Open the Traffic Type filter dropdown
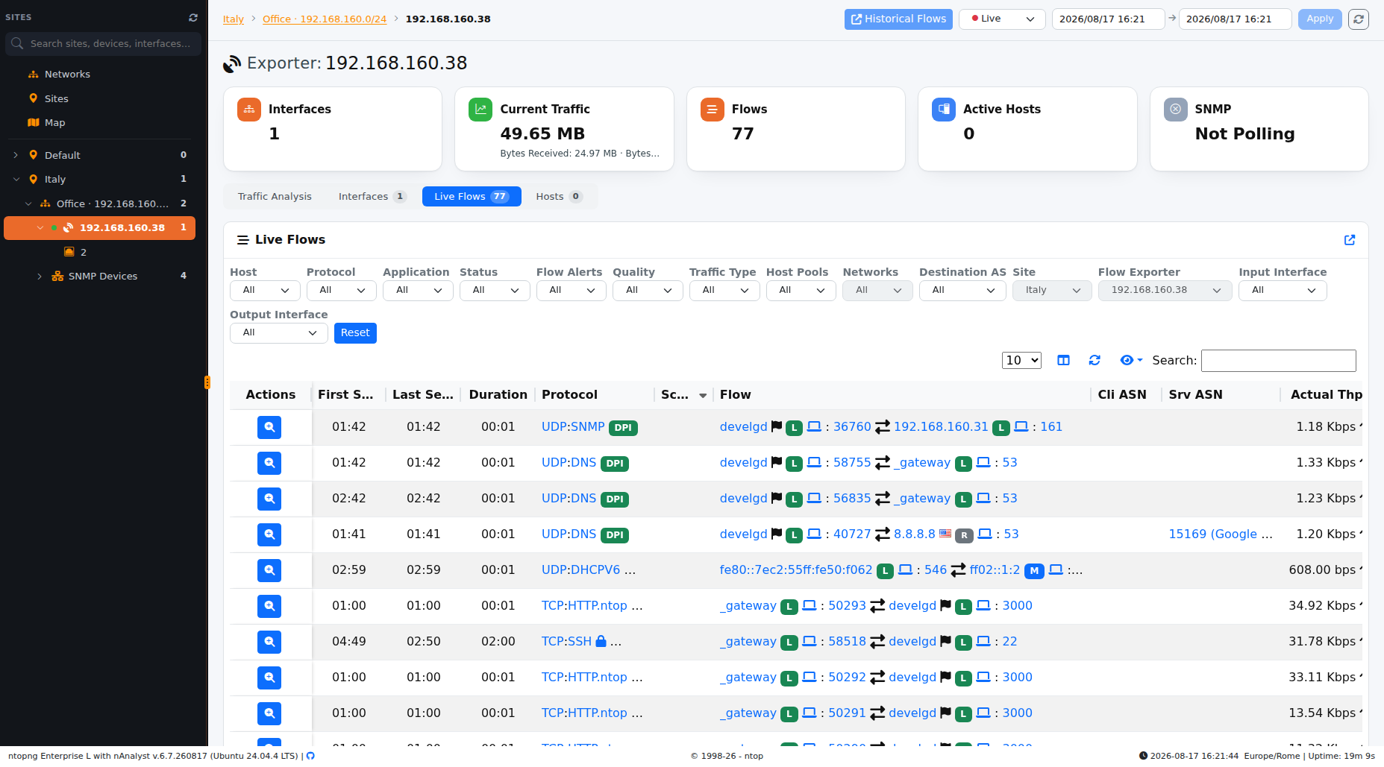This screenshot has height=767, width=1384. pyautogui.click(x=724, y=291)
